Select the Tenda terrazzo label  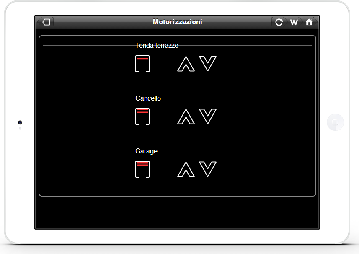tap(157, 45)
